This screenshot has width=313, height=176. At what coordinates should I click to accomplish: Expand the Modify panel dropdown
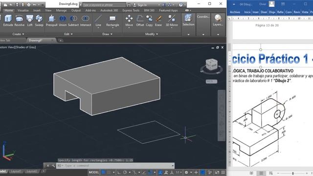coord(152,34)
